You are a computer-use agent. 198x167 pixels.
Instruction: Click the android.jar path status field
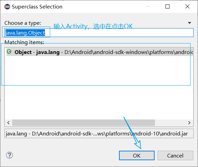[99, 133]
